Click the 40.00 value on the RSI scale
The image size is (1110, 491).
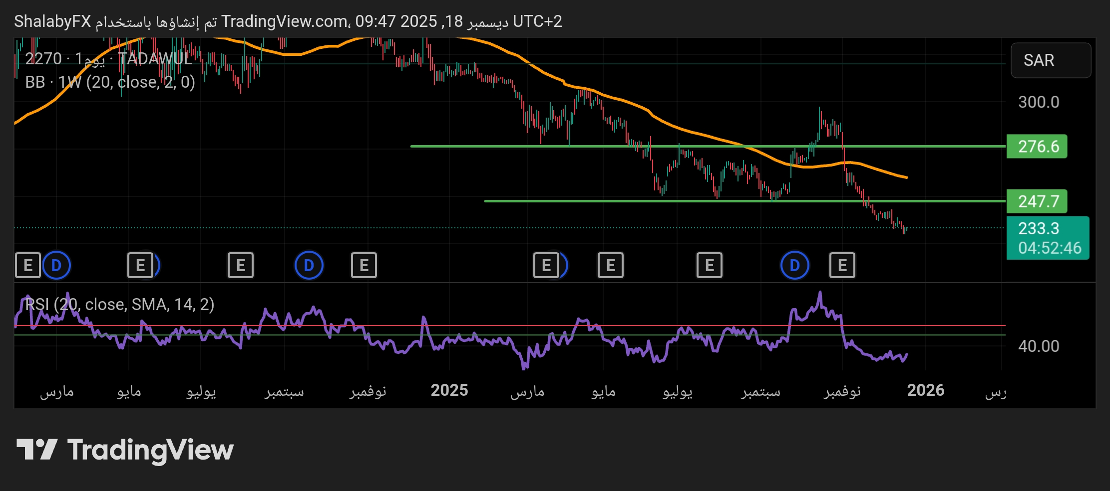click(x=1039, y=346)
